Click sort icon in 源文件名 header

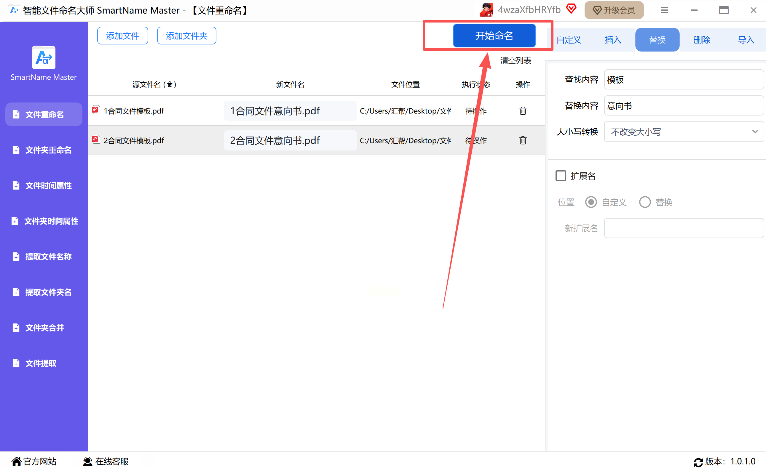[170, 84]
